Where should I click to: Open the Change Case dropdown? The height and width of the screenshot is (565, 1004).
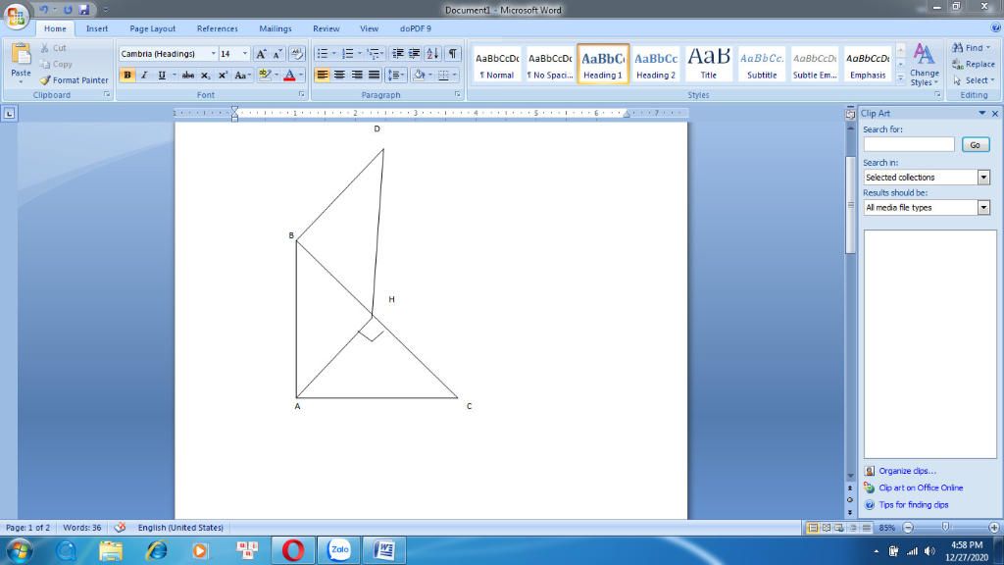[x=242, y=75]
